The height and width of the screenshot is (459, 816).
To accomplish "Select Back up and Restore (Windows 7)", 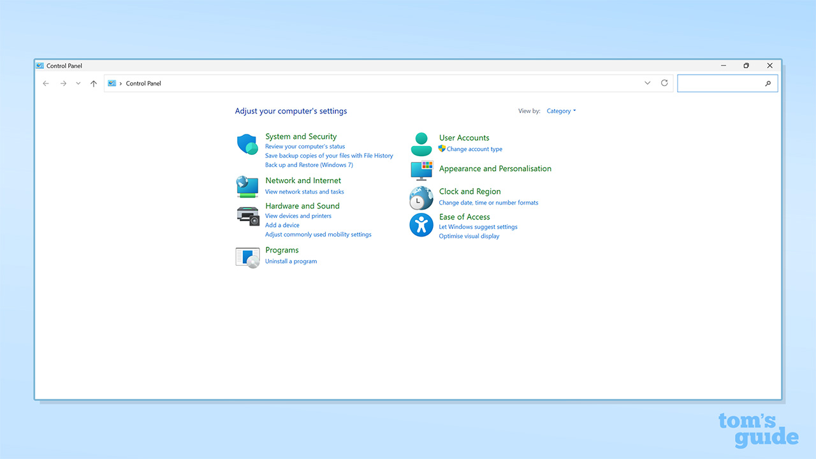I will 309,165.
